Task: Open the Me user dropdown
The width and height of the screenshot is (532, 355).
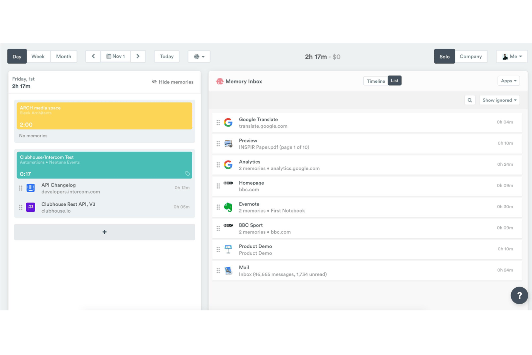Action: pyautogui.click(x=512, y=56)
